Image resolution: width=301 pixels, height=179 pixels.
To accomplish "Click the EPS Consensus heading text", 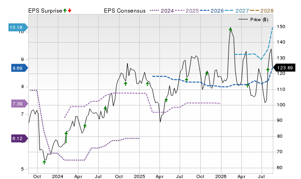I will 125,11.
